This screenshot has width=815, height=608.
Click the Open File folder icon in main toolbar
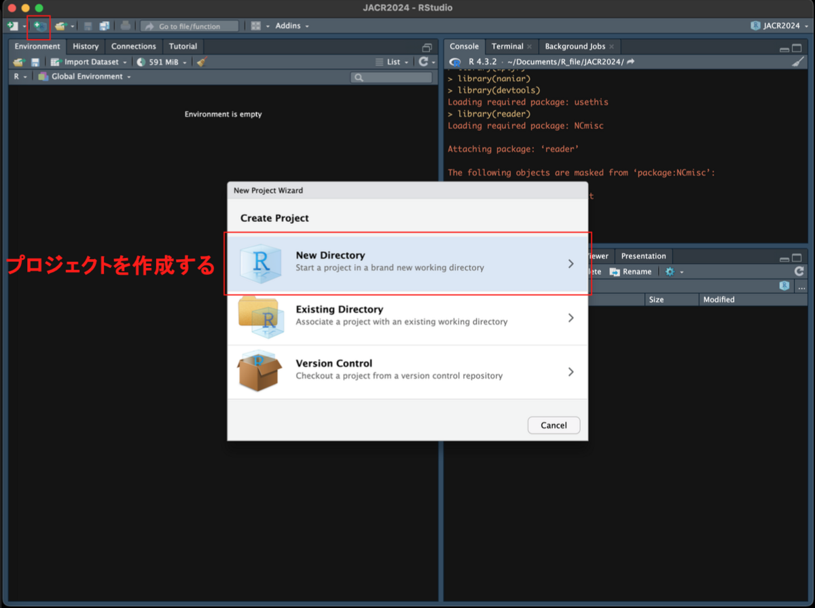point(61,26)
